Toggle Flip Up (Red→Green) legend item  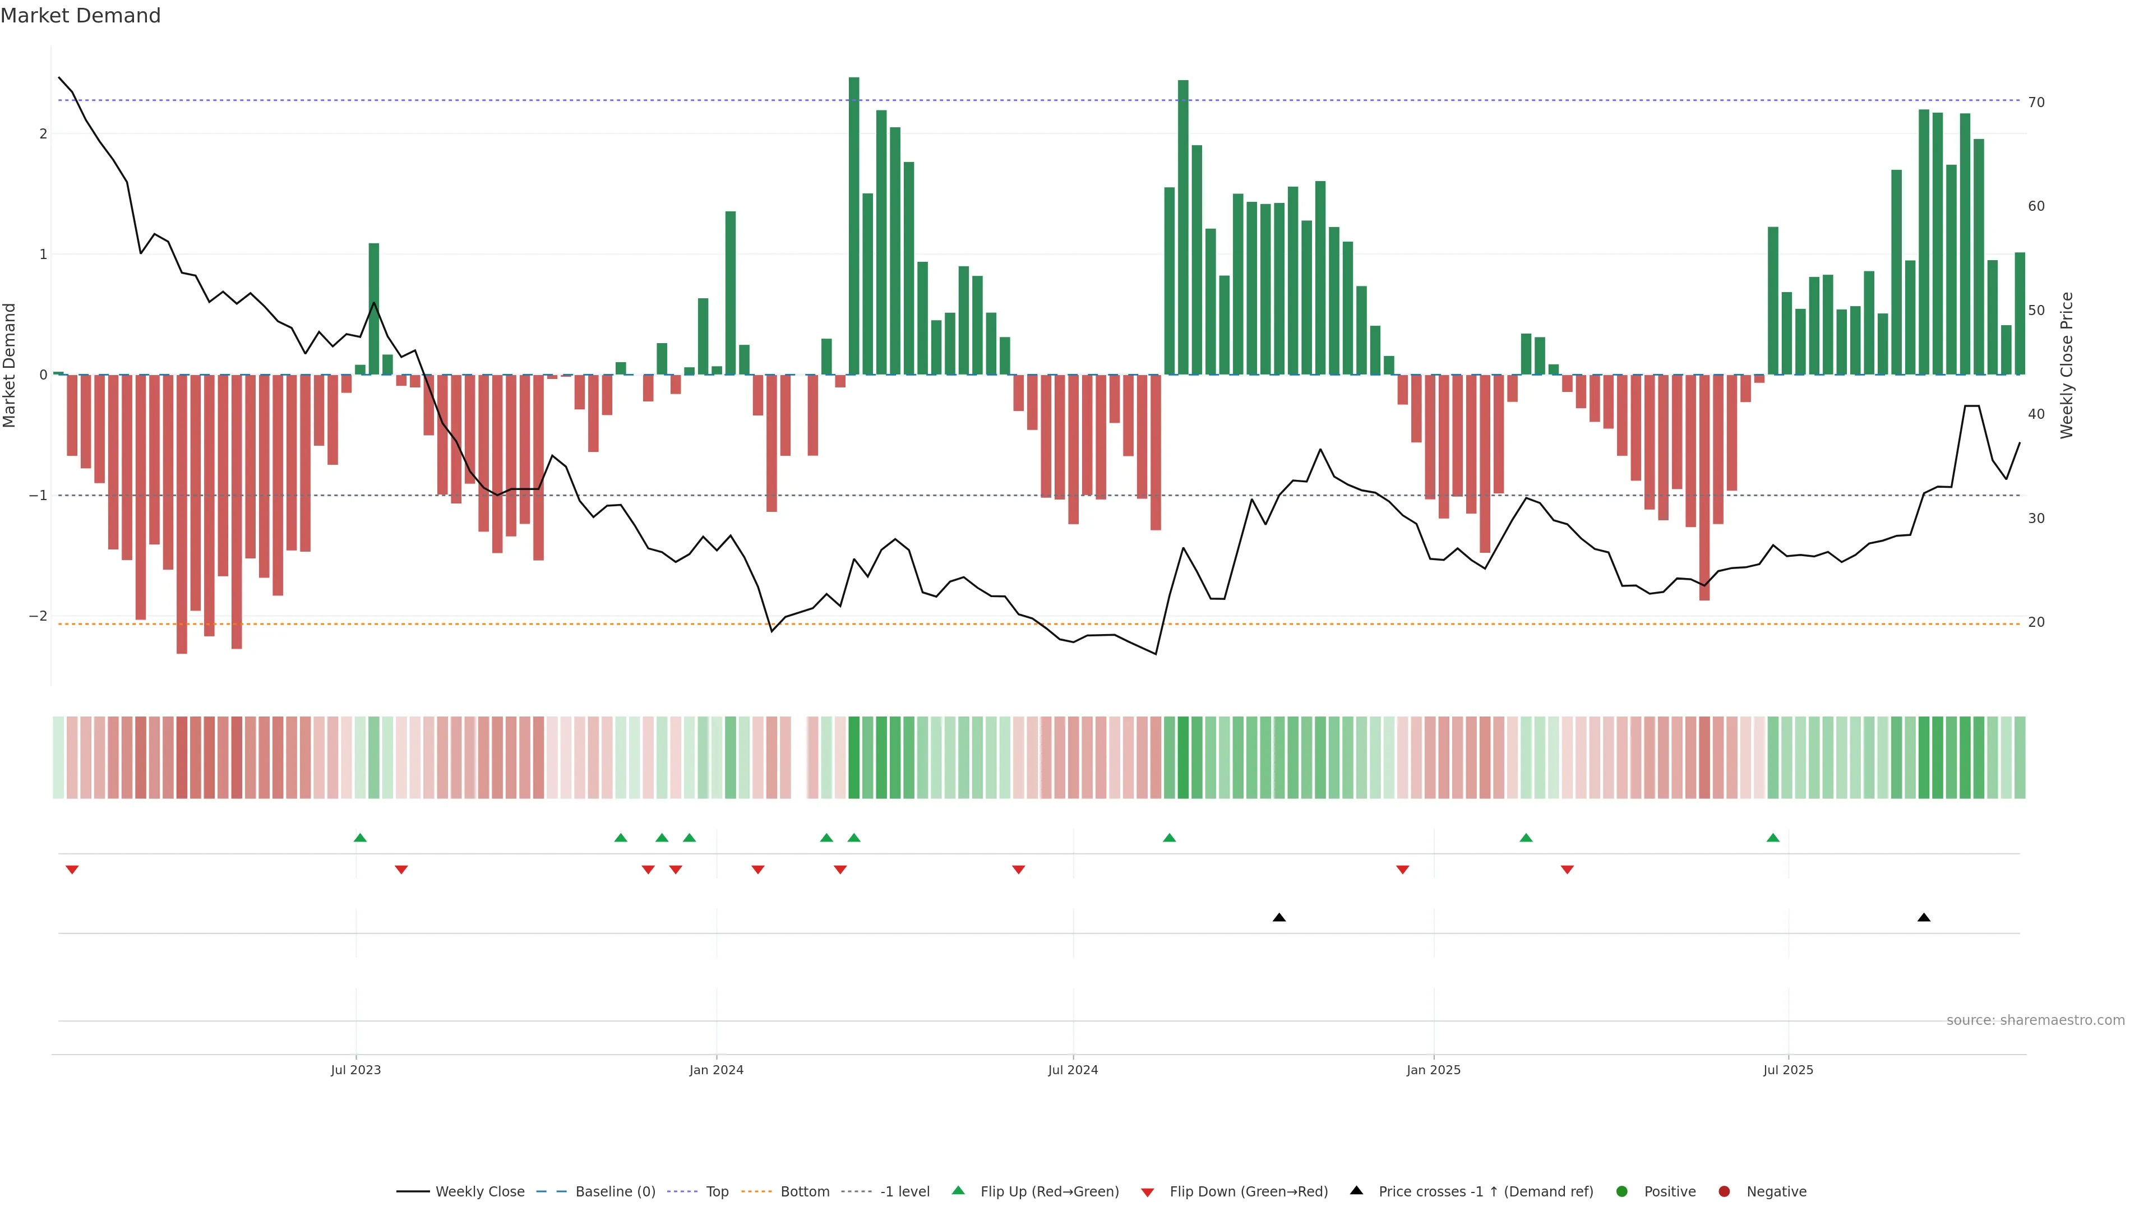coord(1049,1192)
